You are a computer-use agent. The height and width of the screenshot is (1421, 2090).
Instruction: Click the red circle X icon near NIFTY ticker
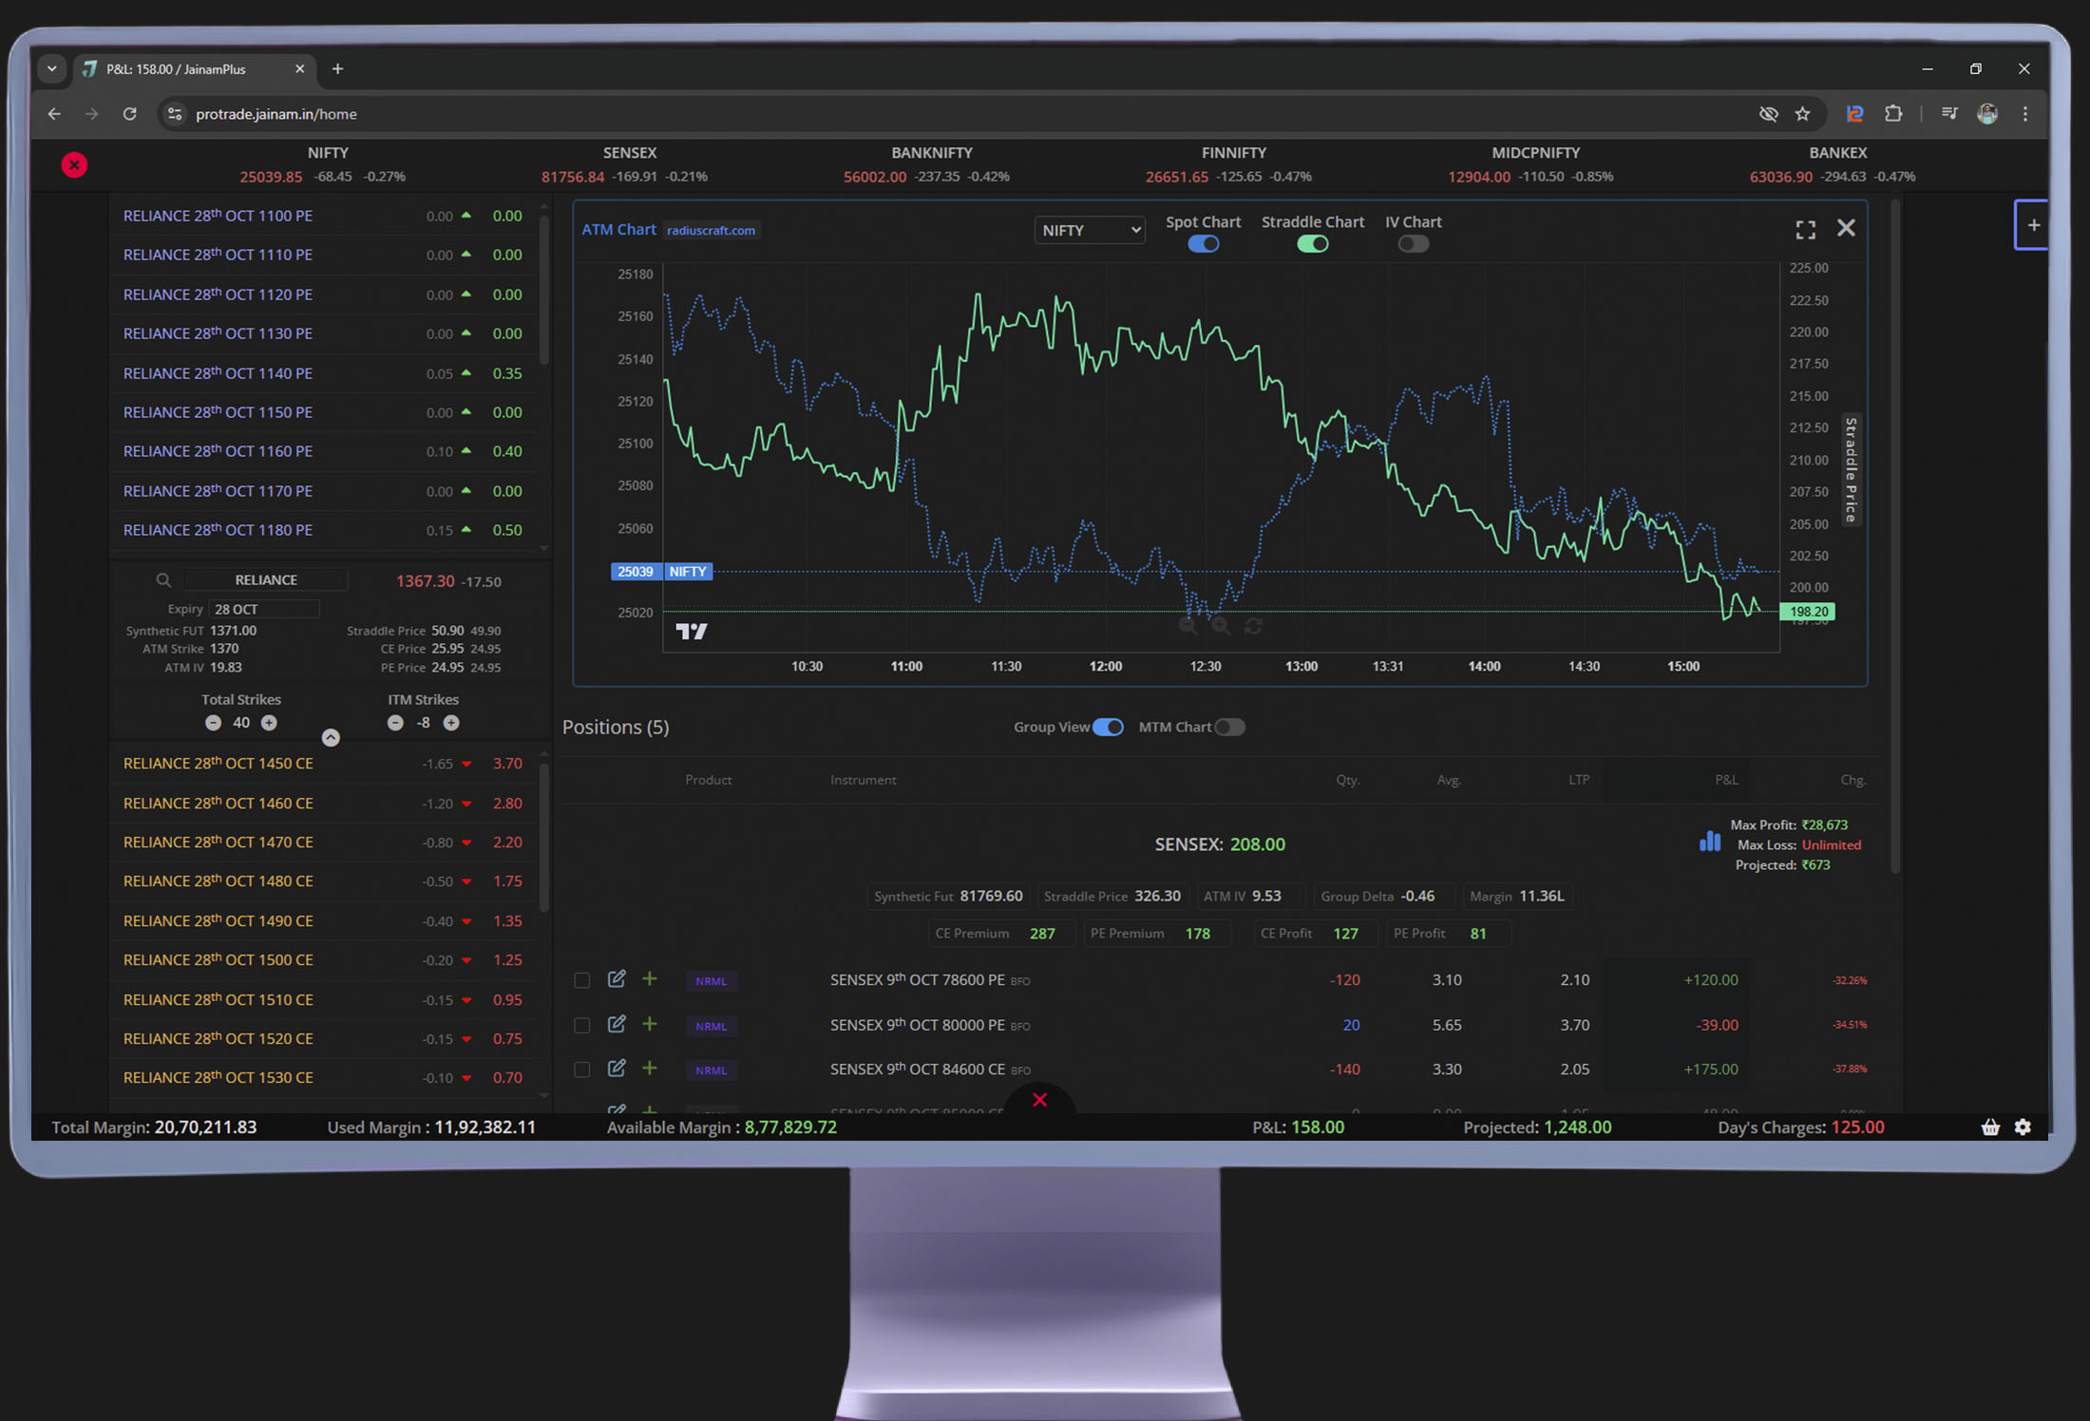coord(74,165)
